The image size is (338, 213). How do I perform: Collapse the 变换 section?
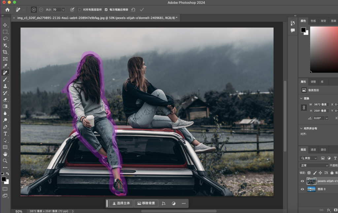click(301, 99)
